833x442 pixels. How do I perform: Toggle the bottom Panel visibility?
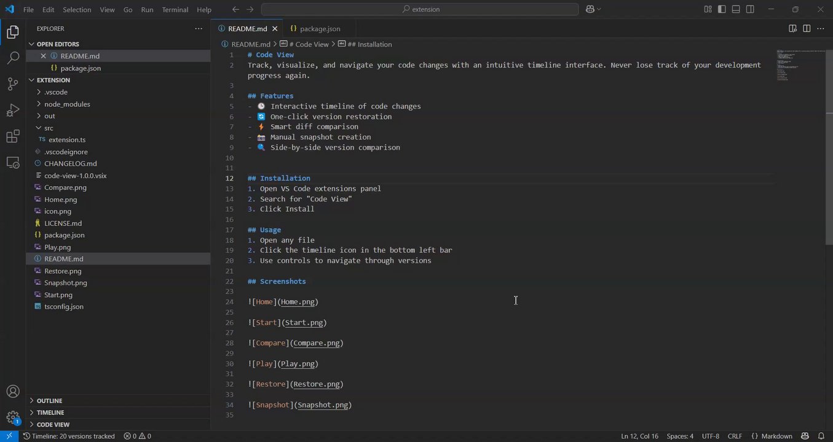point(736,9)
